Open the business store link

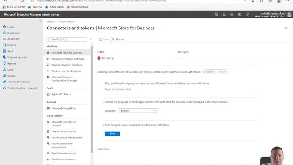click(x=118, y=89)
